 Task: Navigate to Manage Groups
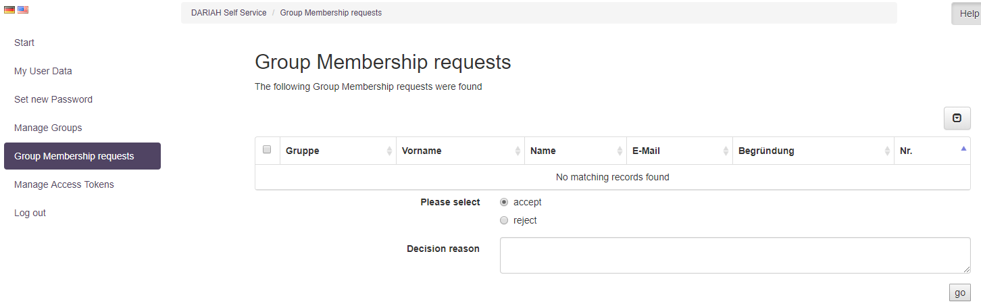pyautogui.click(x=48, y=128)
